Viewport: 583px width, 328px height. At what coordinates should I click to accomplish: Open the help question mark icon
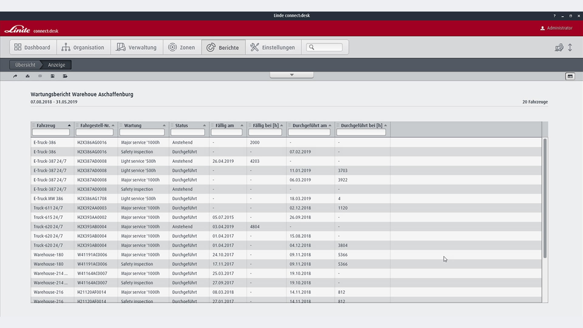tap(554, 16)
